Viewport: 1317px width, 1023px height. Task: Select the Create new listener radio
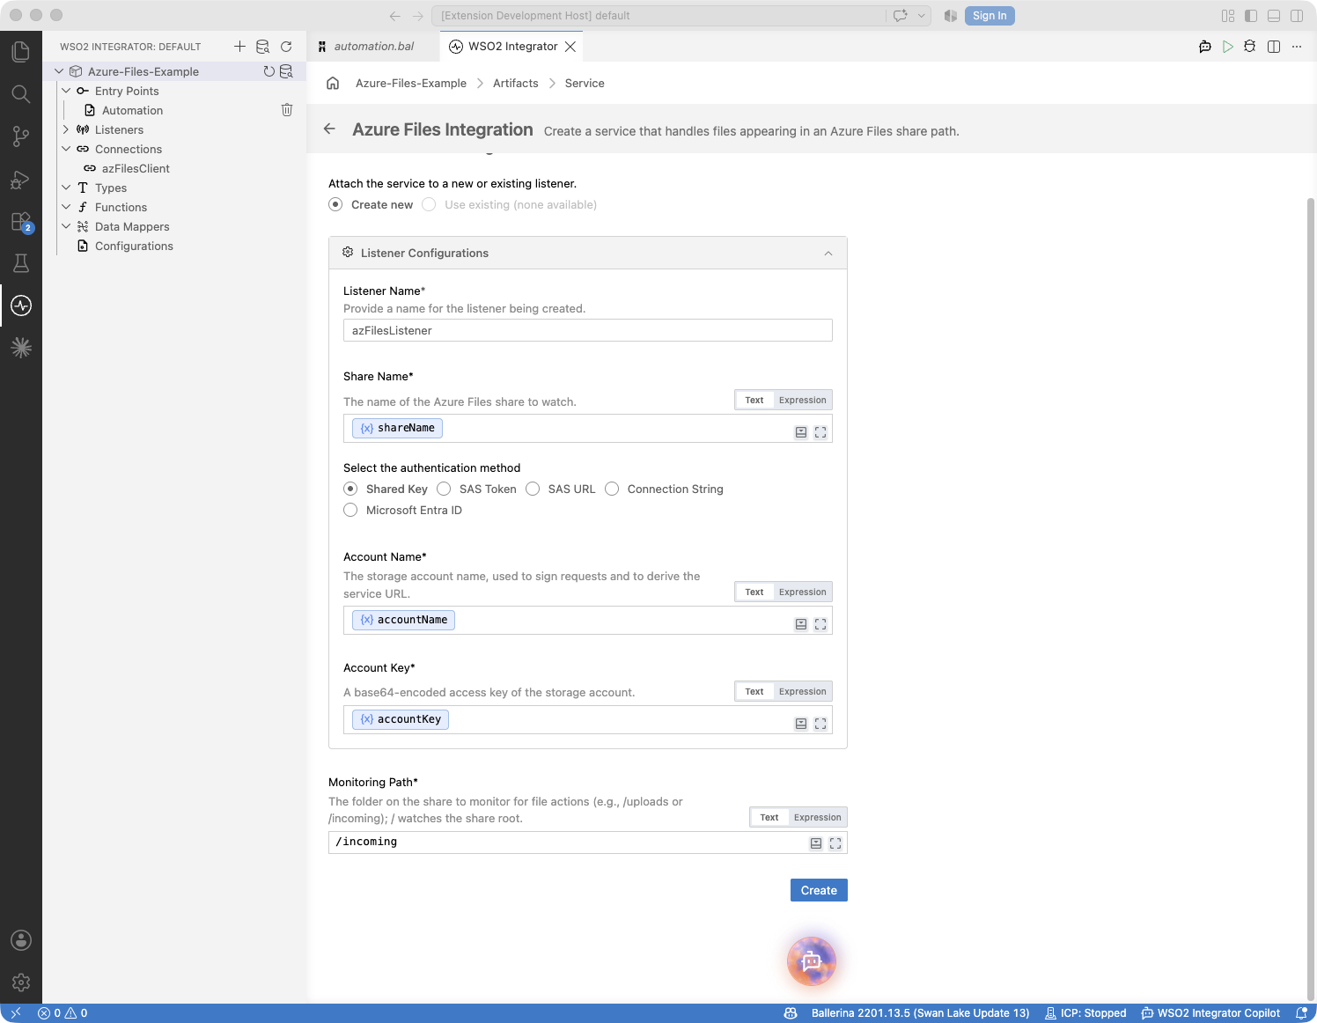point(335,204)
